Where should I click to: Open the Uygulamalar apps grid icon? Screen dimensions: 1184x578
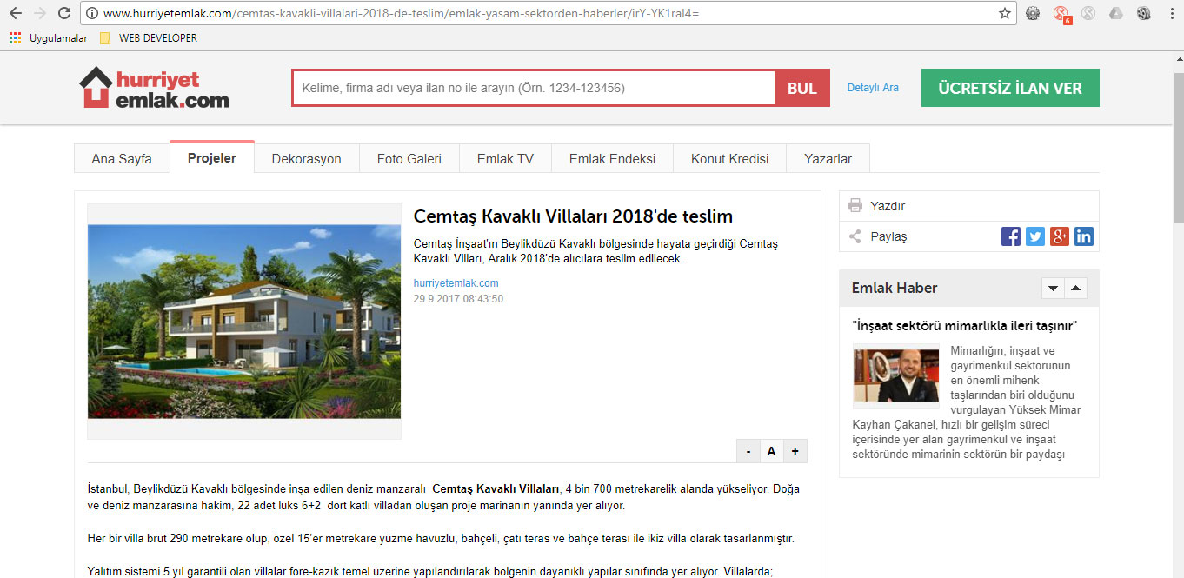[x=15, y=38]
